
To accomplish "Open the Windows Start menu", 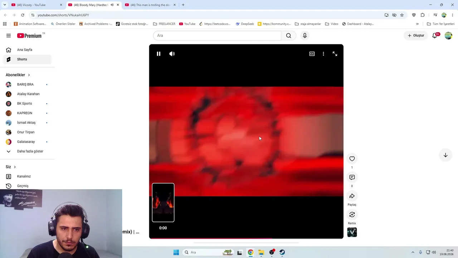I will [176, 252].
